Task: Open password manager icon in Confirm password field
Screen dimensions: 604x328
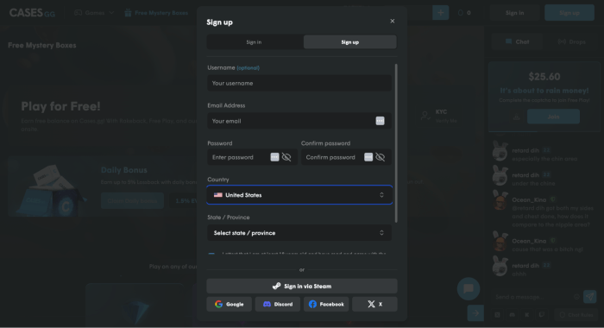Action: 368,157
